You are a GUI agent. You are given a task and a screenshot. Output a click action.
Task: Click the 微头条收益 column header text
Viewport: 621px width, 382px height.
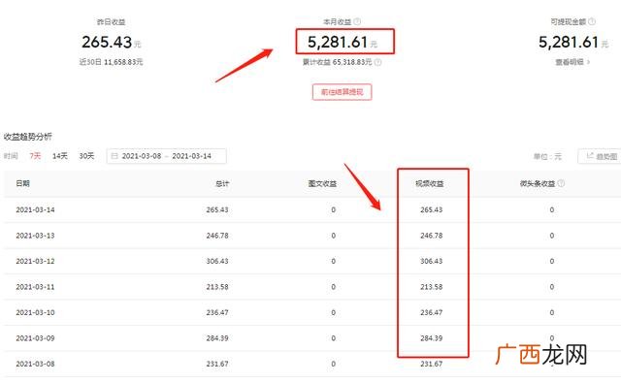tap(538, 183)
